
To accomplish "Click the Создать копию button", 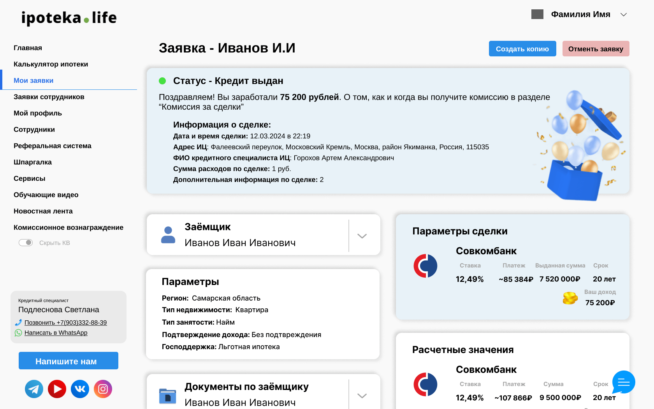I will [522, 48].
